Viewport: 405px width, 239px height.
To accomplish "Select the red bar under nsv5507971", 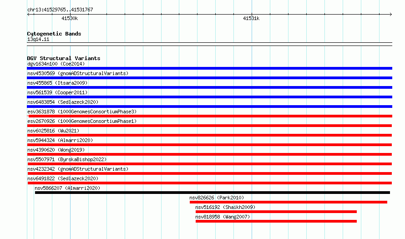I will click(209, 164).
